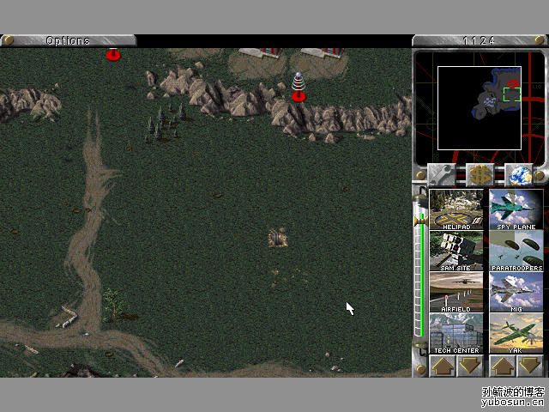Order a MIG aircraft

click(x=516, y=292)
